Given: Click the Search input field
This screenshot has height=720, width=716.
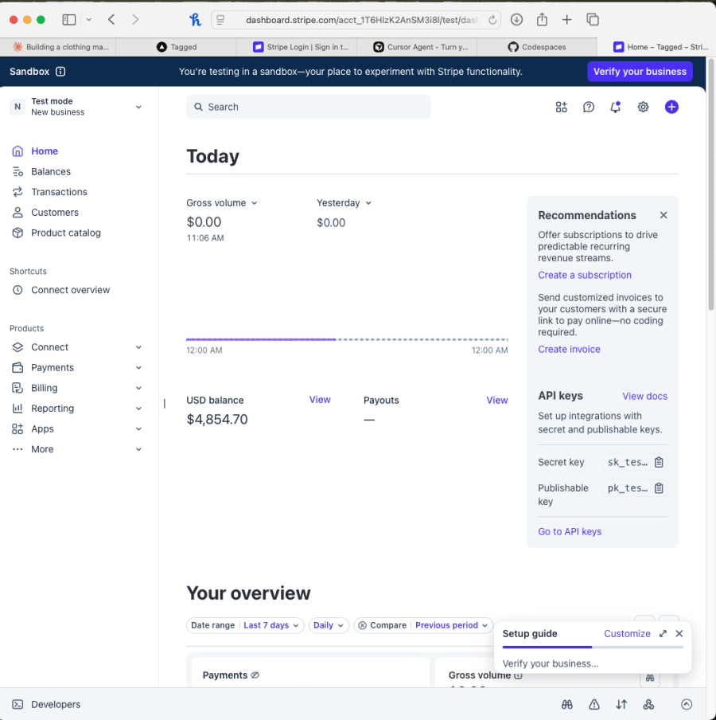Looking at the screenshot, I should click(308, 107).
